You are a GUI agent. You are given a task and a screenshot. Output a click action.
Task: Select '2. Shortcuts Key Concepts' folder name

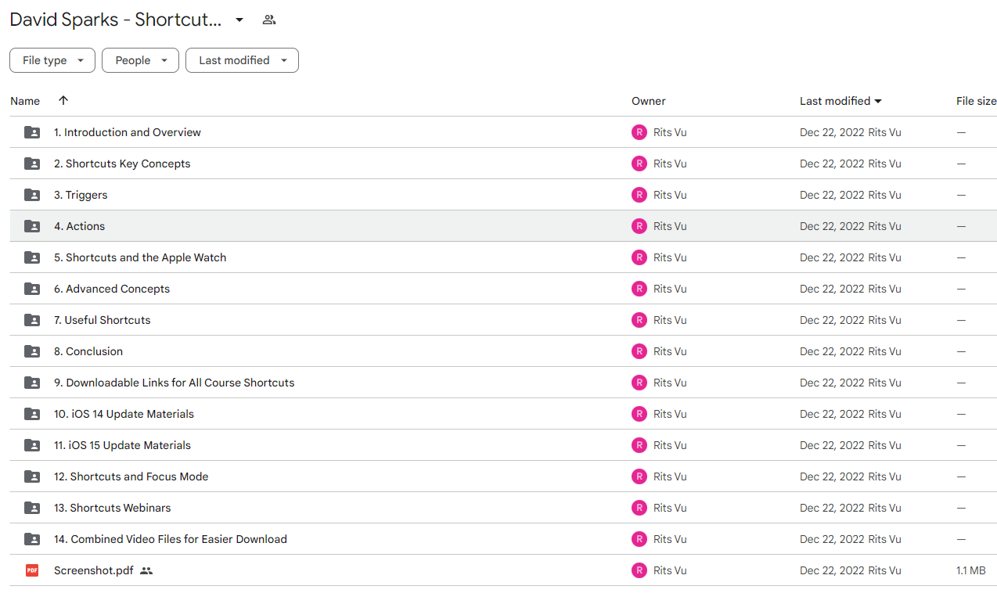click(122, 164)
